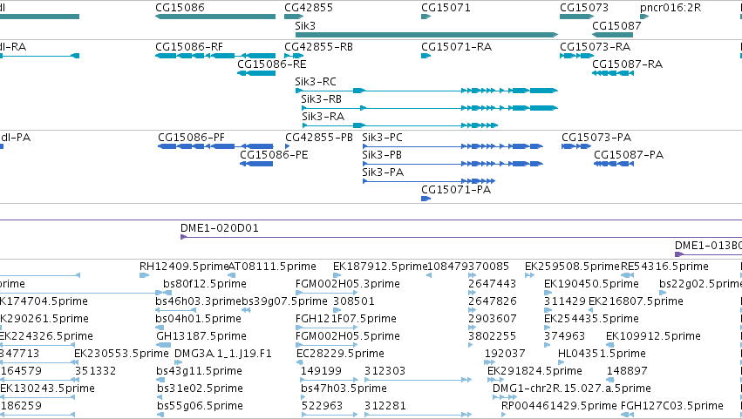Viewport: 742px width, 419px height.
Task: Select the EK130243.5prime EST label
Action: 47,389
